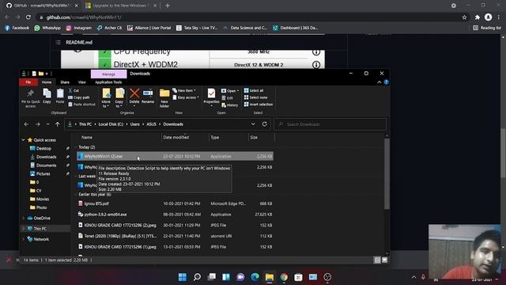
Task: Open Microsoft Edge from taskbar
Action: click(255, 277)
